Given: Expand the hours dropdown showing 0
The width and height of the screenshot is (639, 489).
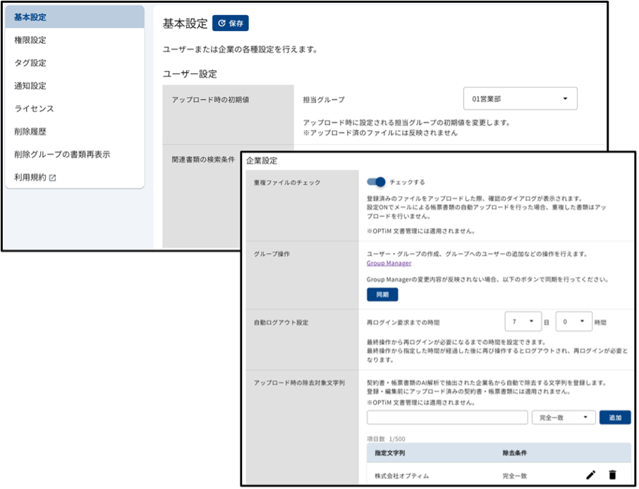Looking at the screenshot, I should (572, 322).
